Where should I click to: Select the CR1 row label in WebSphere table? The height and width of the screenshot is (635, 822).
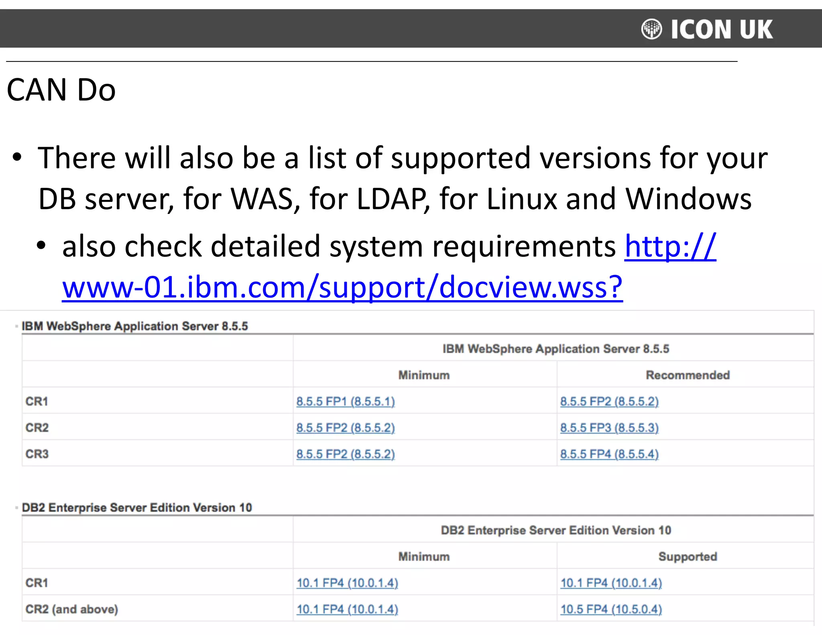(37, 401)
